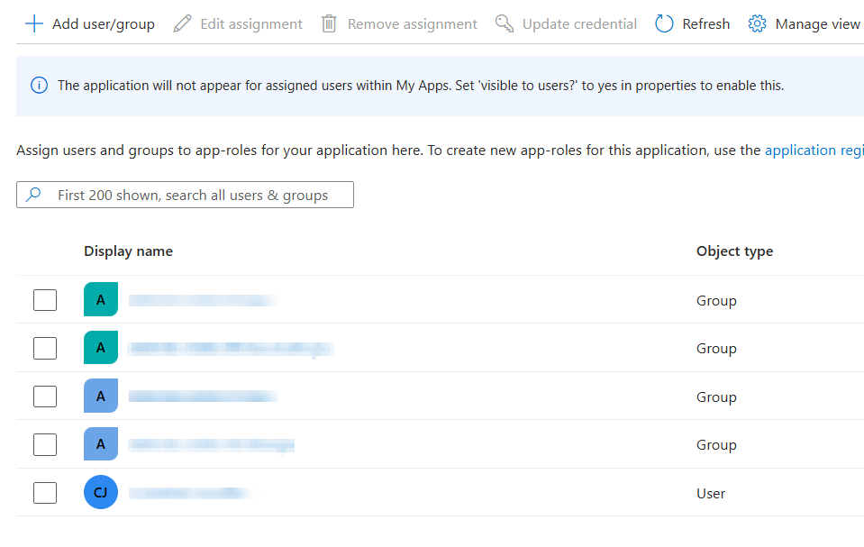Screen dimensions: 864x547
Task: Click the Update credential label
Action: click(579, 24)
